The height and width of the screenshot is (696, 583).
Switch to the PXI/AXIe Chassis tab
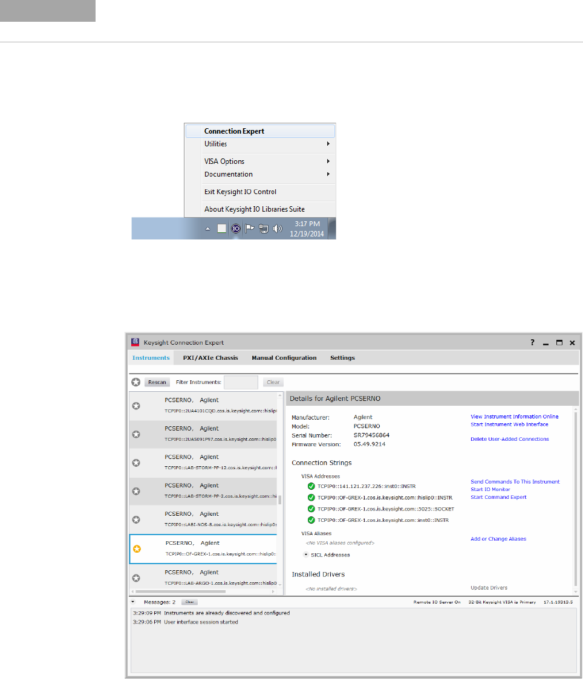pos(210,358)
